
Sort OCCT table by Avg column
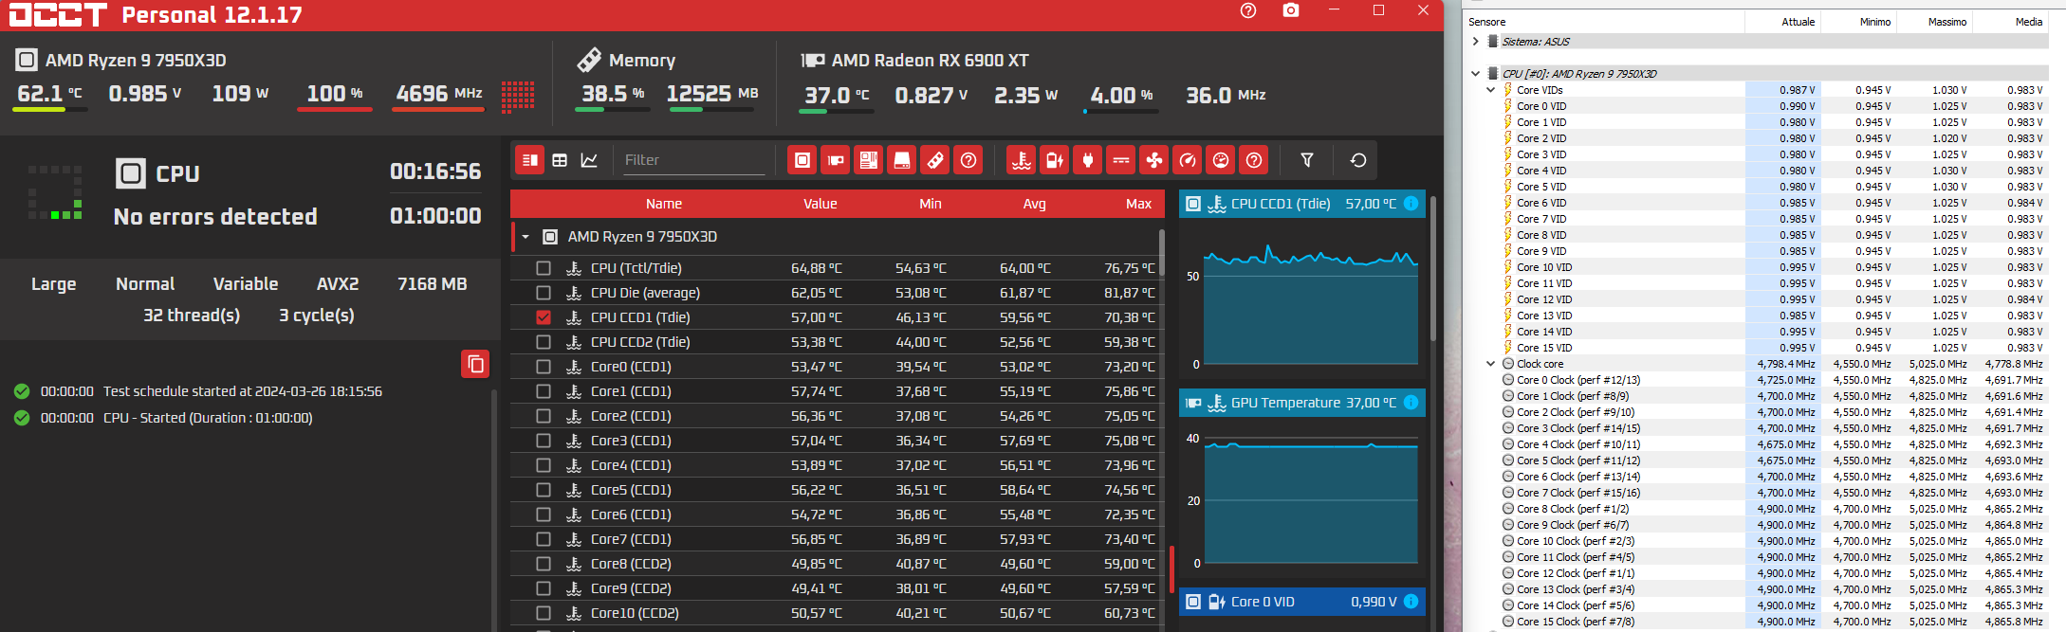1035,204
